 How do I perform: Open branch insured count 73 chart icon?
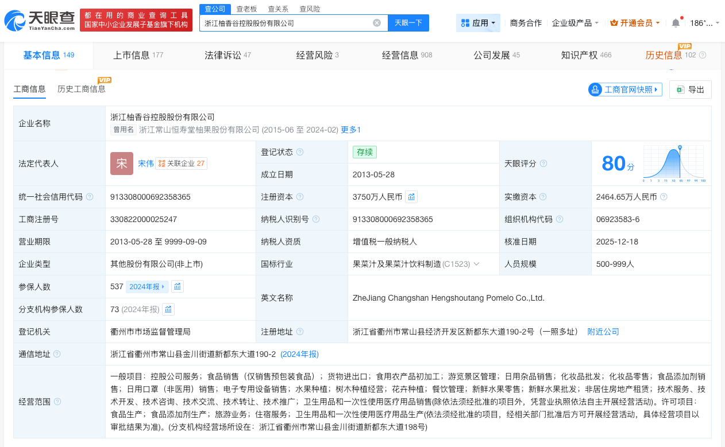tap(168, 309)
